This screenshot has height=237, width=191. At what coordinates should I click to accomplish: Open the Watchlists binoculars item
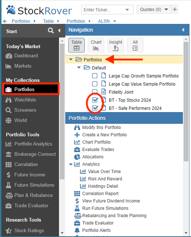[x=8, y=100]
